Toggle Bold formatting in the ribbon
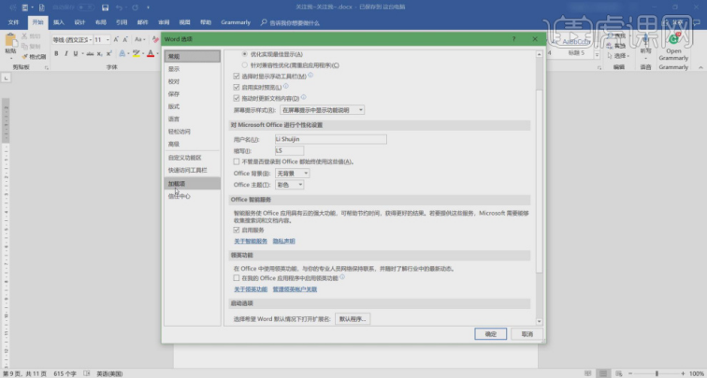 coord(56,53)
